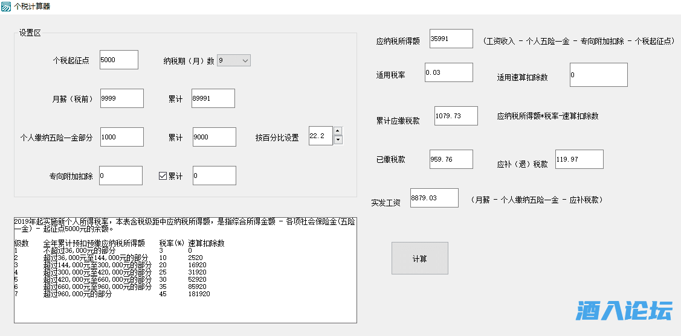This screenshot has width=681, height=336.
Task: Click the 适用速算扣除数 field
Action: point(598,75)
